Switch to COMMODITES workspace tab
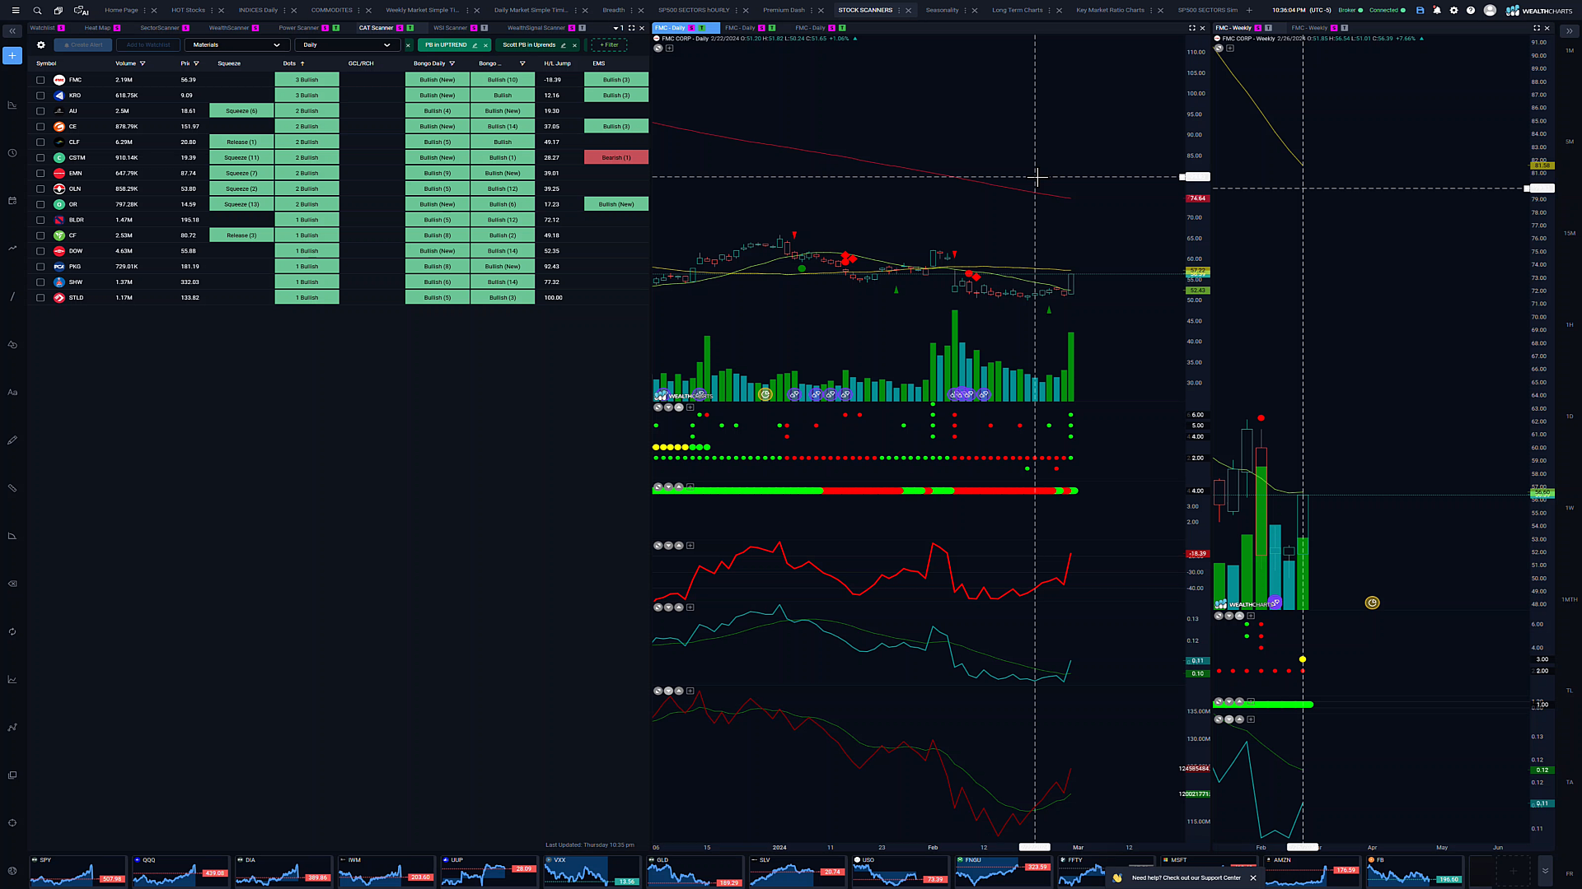Viewport: 1582px width, 889px height. pos(332,11)
